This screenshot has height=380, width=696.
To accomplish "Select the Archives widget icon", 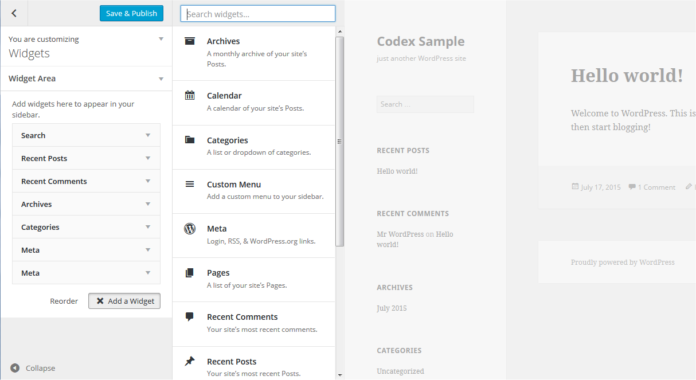I will pyautogui.click(x=190, y=41).
